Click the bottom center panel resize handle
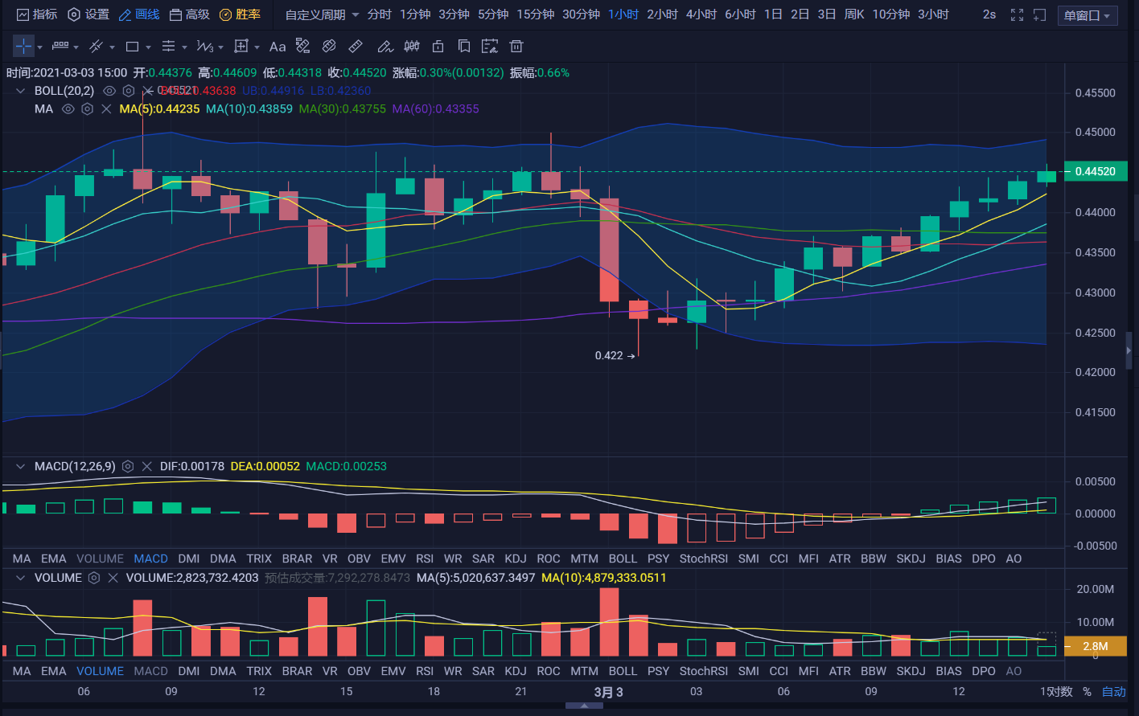The width and height of the screenshot is (1139, 716). point(585,706)
